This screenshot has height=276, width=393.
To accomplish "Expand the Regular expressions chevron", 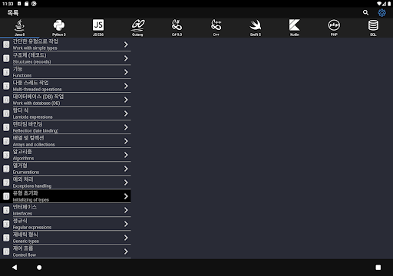I will (x=126, y=224).
